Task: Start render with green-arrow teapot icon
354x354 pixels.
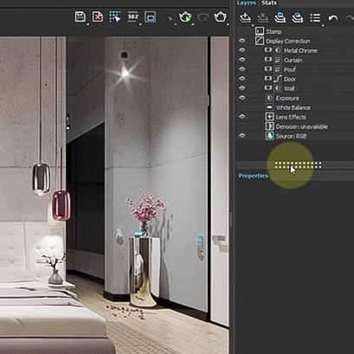Action: coord(185,16)
